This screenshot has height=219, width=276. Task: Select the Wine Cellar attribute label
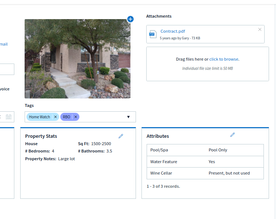coord(161,173)
